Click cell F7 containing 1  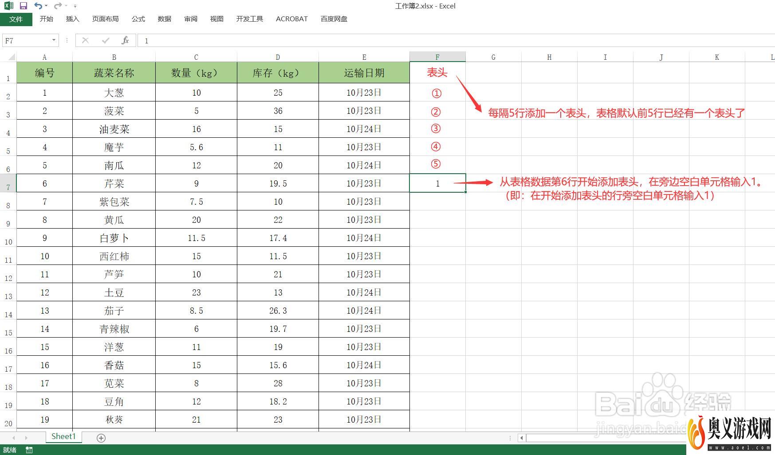437,183
